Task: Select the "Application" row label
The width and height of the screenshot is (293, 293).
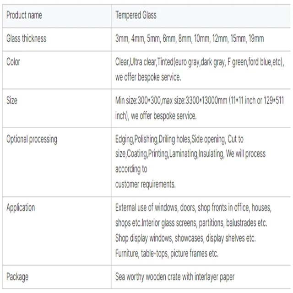Action: 21,207
